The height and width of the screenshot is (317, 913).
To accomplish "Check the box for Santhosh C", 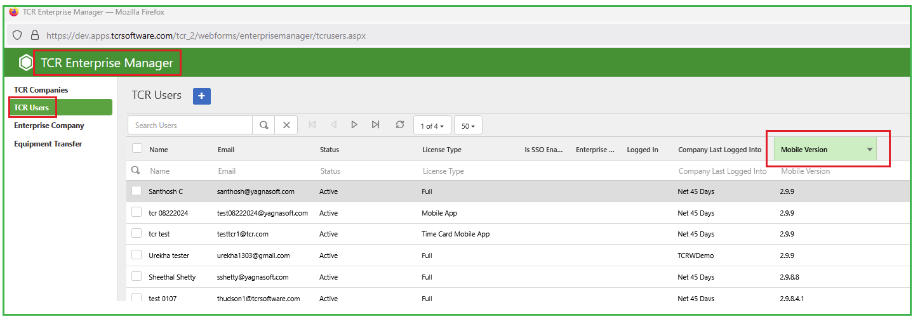I will (x=137, y=190).
